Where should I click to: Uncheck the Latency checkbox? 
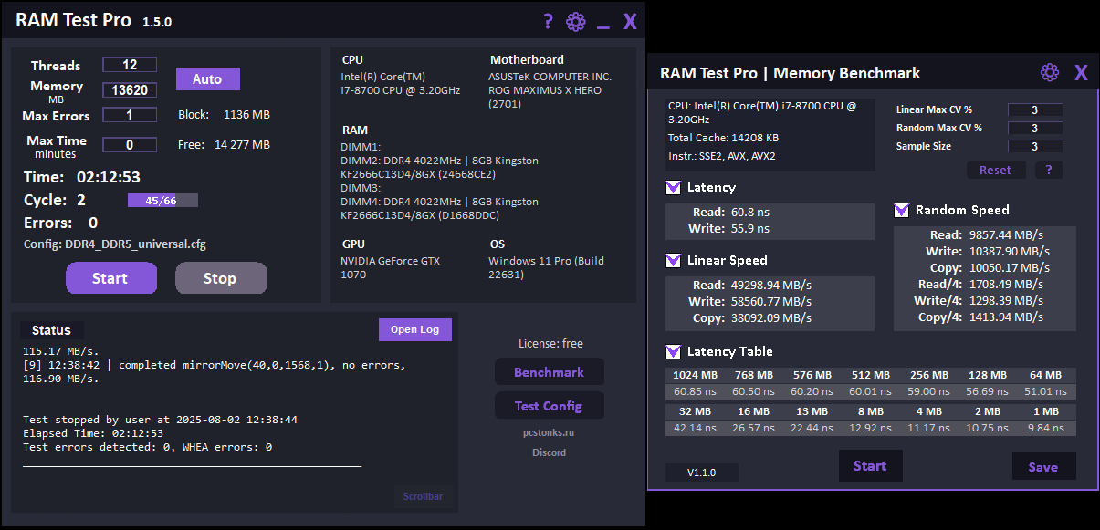[x=674, y=187]
